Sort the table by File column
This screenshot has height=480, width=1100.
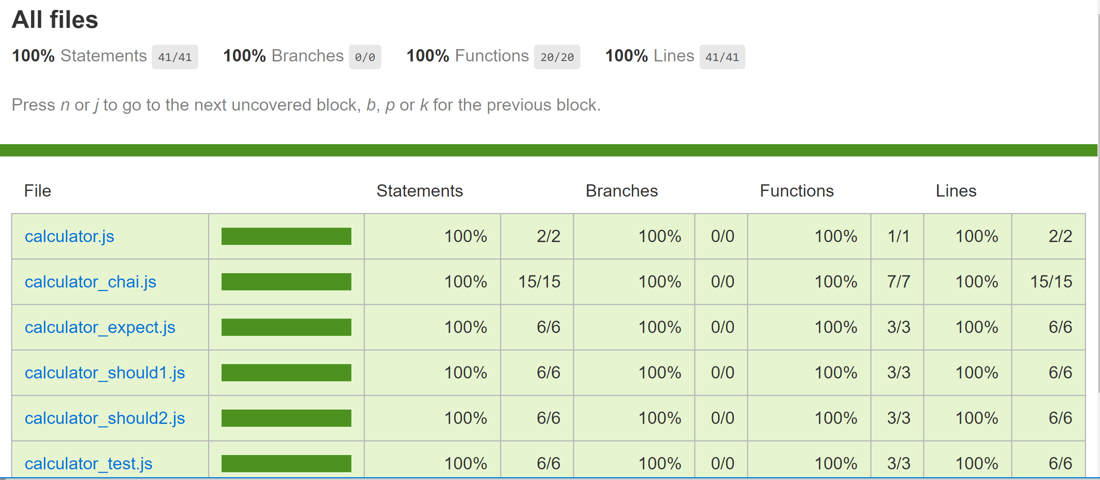[x=38, y=190]
